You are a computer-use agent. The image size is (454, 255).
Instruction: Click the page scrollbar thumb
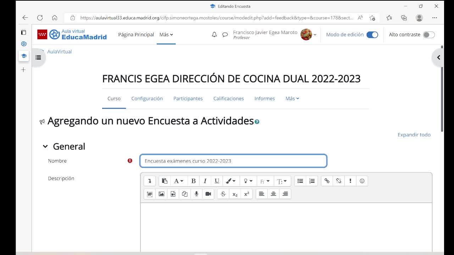[x=442, y=89]
